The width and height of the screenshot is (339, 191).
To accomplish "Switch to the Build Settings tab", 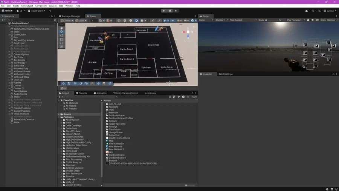I will point(226,74).
